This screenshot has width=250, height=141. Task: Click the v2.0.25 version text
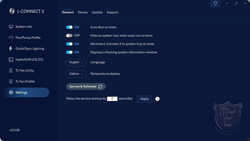click(14, 130)
